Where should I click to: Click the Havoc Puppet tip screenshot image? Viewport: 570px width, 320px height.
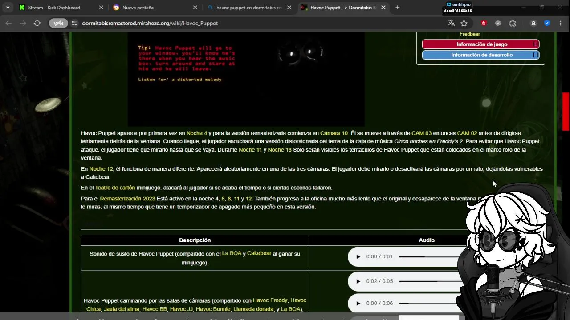coord(246,79)
